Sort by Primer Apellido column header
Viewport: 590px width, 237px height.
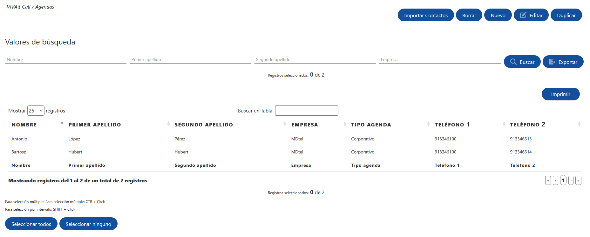94,125
